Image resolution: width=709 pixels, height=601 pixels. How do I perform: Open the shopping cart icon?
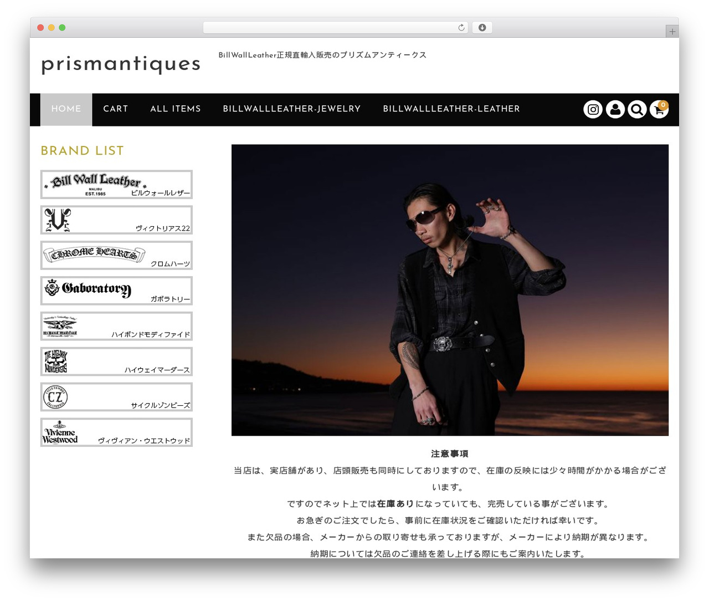point(659,109)
